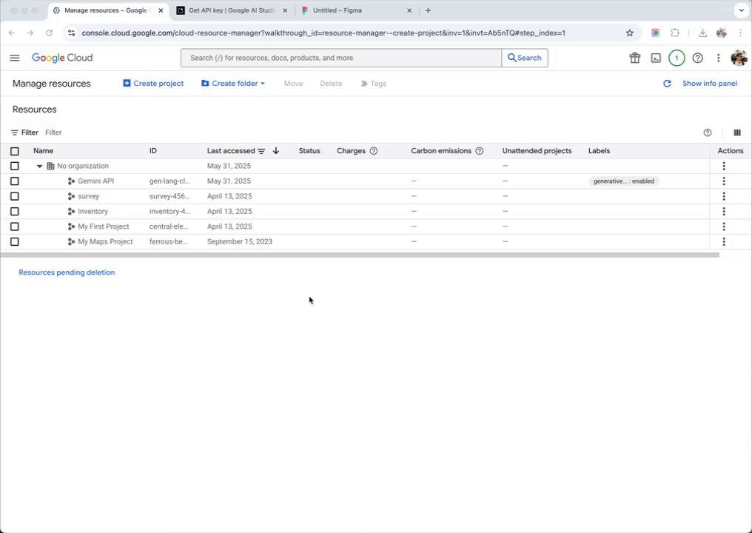Screen dimensions: 752x533
Task: Open browser downloads icon
Action: tap(702, 33)
